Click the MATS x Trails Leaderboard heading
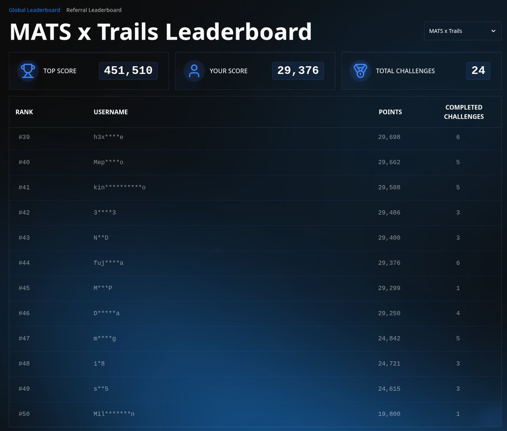507x431 pixels. point(161,32)
